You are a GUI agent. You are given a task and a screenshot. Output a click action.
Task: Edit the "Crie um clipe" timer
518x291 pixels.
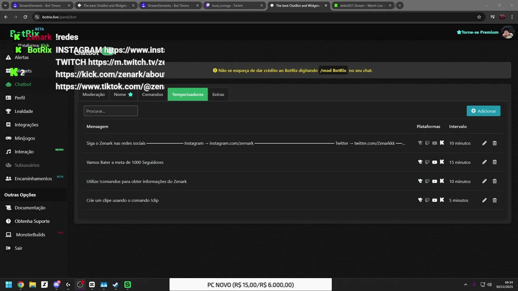pos(484,200)
